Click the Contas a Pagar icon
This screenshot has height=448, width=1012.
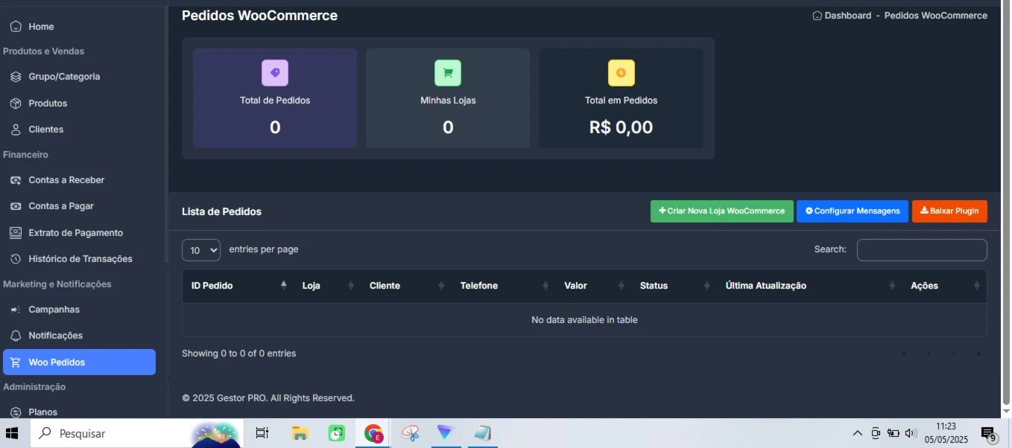coord(16,206)
